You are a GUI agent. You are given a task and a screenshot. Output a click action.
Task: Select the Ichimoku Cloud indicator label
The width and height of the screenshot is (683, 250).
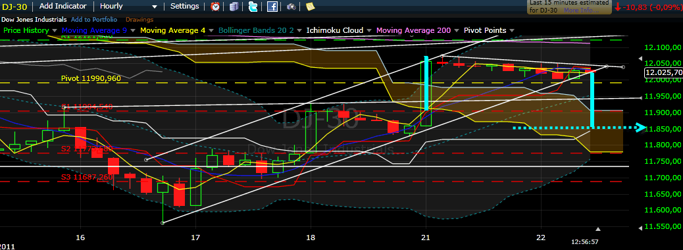coord(334,30)
